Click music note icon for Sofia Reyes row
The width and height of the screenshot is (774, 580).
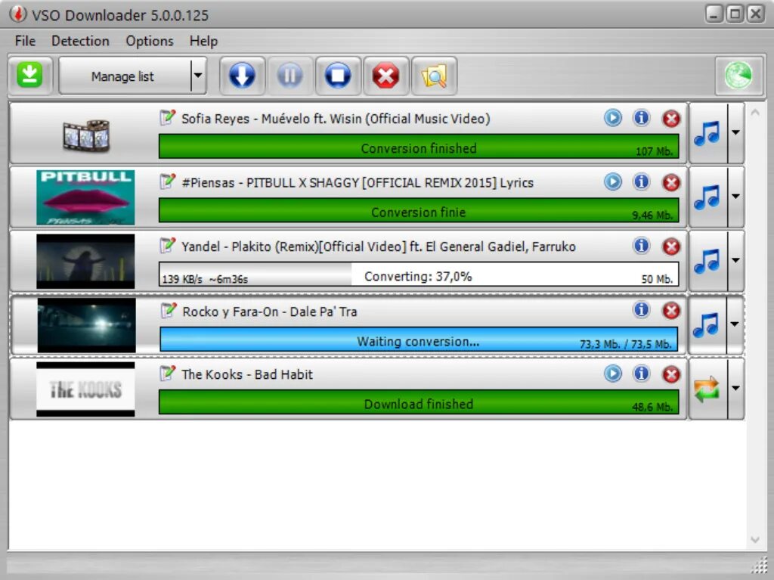point(707,133)
